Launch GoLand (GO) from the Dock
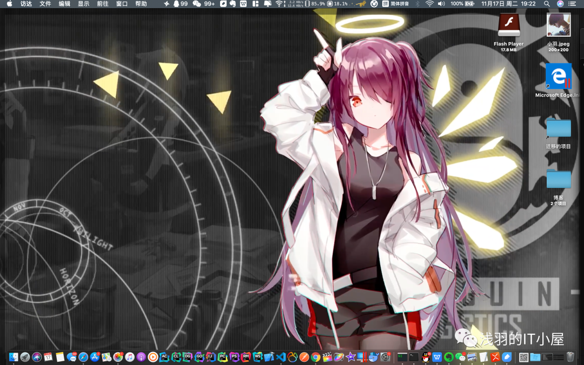This screenshot has height=365, width=584. pos(199,357)
